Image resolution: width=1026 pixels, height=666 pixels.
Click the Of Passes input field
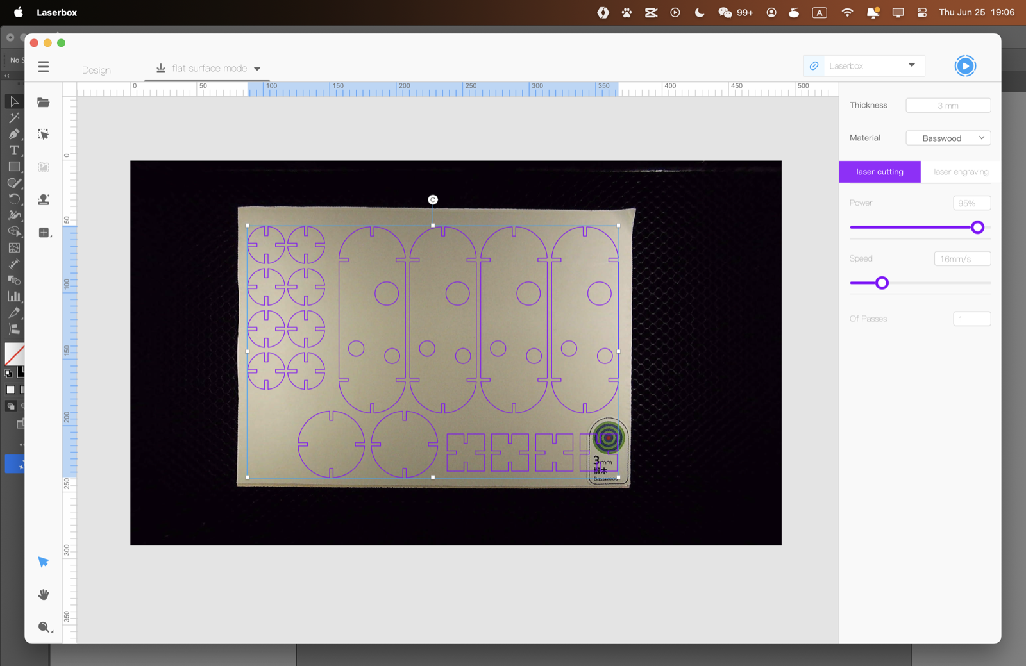coord(971,319)
